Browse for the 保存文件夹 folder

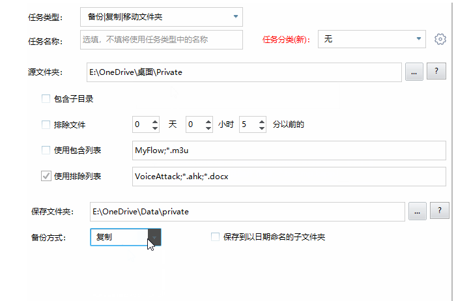418,211
